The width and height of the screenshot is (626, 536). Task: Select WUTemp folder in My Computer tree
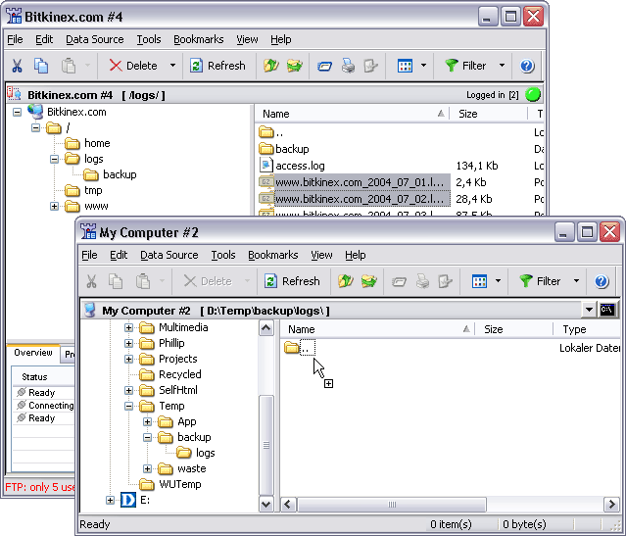pos(180,484)
